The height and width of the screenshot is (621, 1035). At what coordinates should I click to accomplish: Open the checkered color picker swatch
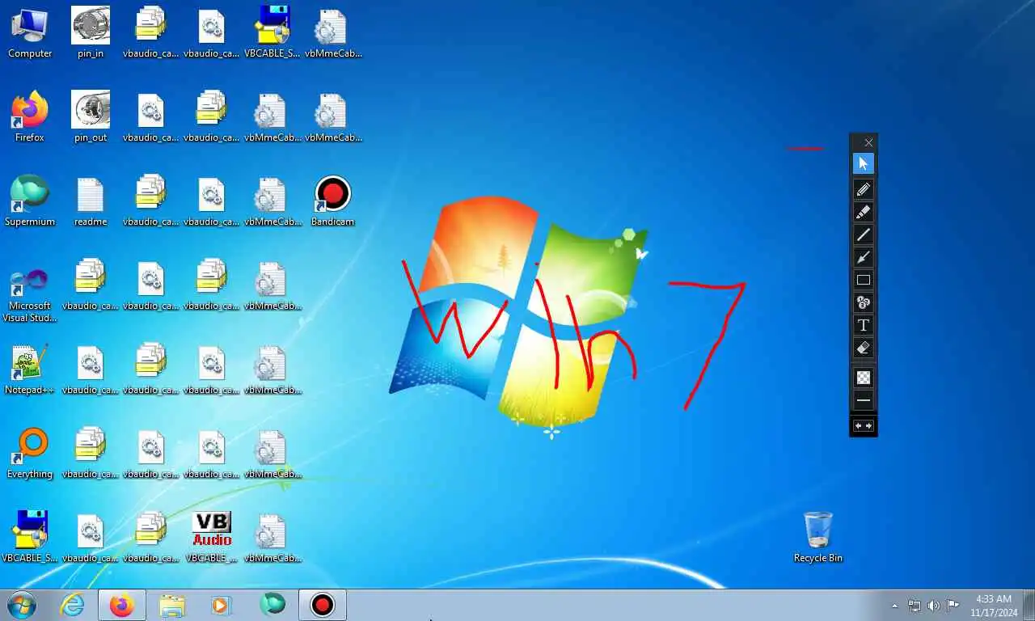tap(864, 378)
